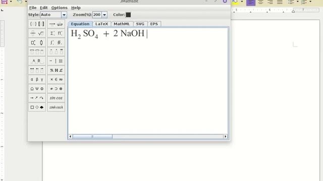Open the times, element, infinity symbols palette

56,79
